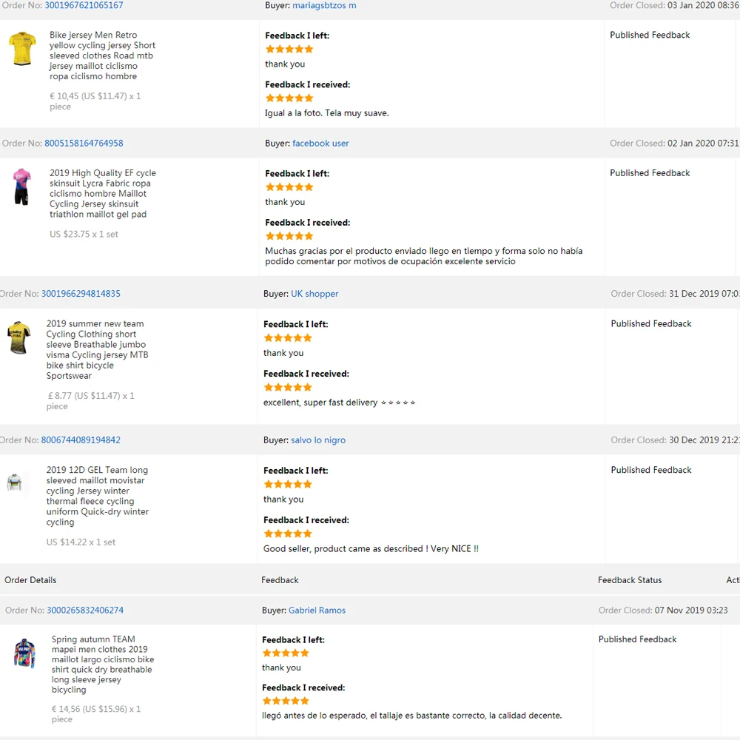This screenshot has height=740, width=740.
Task: Click the Order Details column header
Action: 30,580
